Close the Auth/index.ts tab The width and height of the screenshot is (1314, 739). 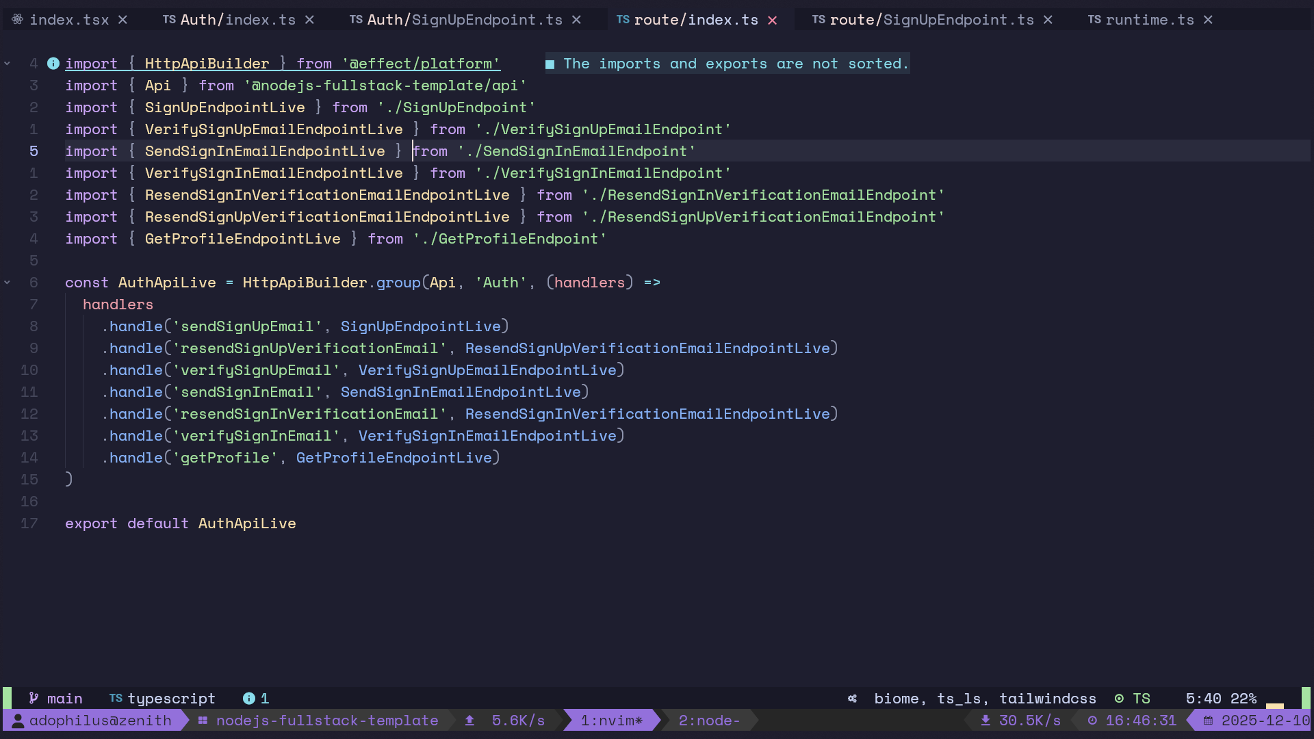[309, 20]
